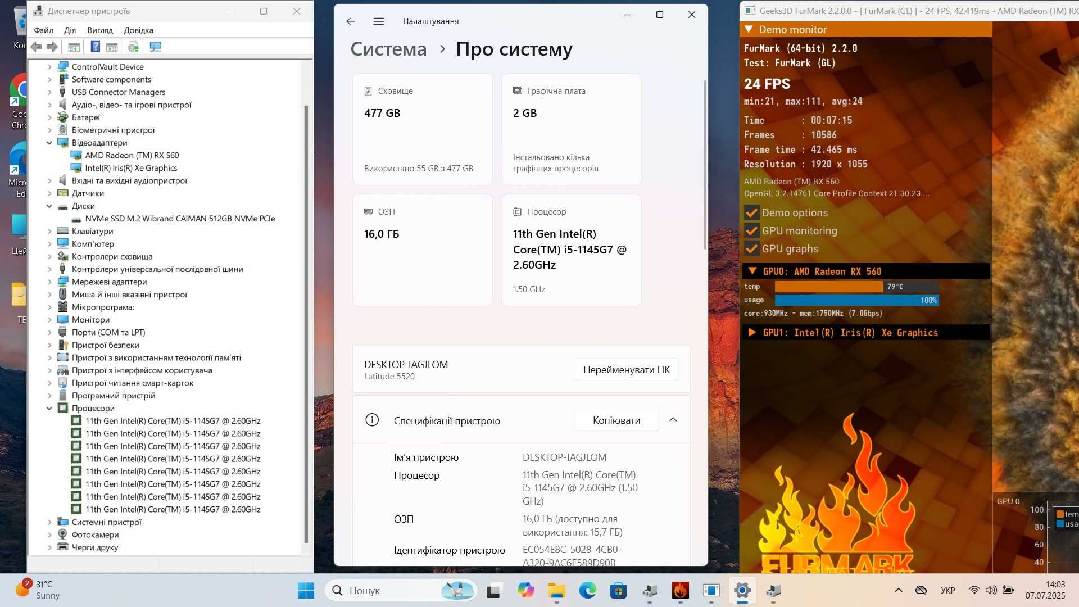Click the GPU0 usage bar showing 100%
This screenshot has width=1079, height=607.
tap(856, 300)
